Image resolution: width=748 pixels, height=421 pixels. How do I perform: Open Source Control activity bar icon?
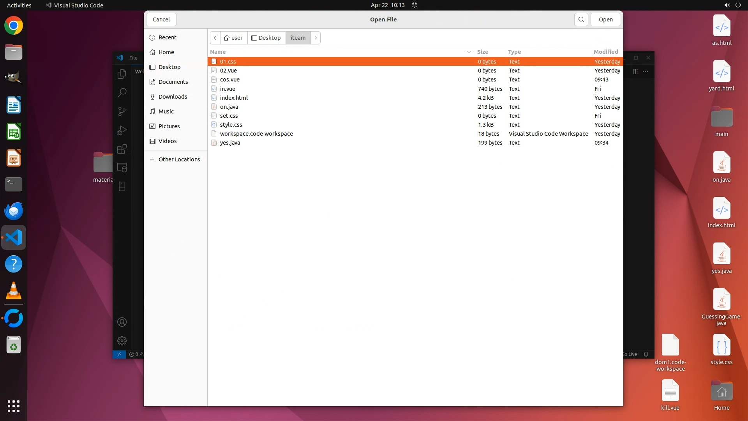click(122, 111)
